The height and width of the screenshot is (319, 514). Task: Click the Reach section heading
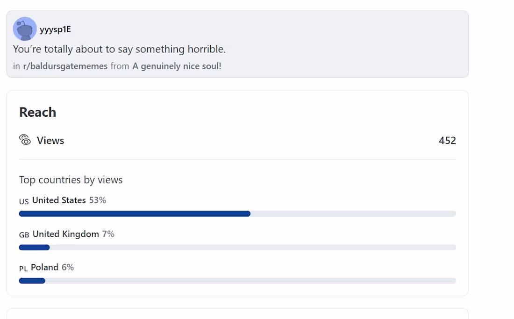(x=38, y=113)
